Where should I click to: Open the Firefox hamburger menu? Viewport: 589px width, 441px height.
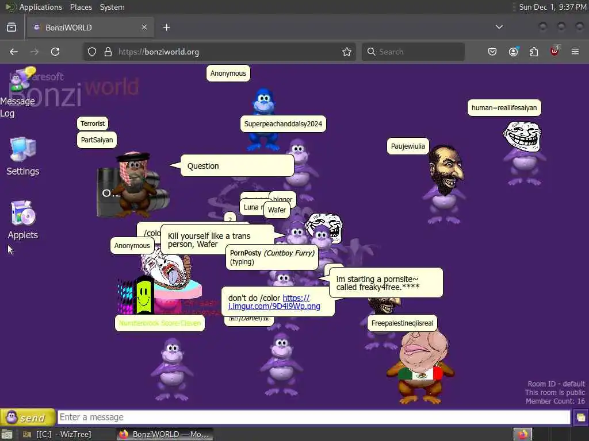click(x=575, y=52)
